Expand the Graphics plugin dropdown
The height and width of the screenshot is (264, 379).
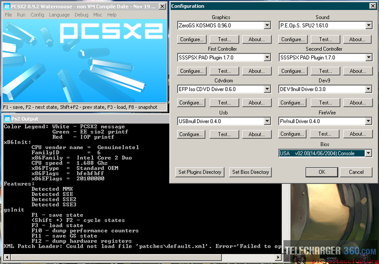click(x=267, y=26)
